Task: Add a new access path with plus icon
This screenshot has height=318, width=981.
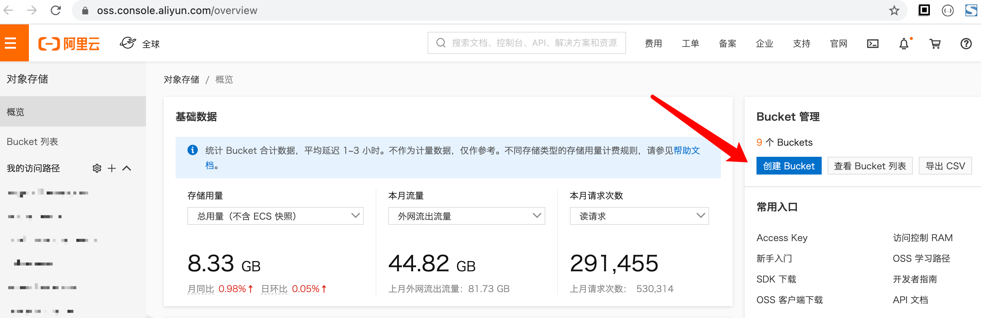Action: click(x=112, y=168)
